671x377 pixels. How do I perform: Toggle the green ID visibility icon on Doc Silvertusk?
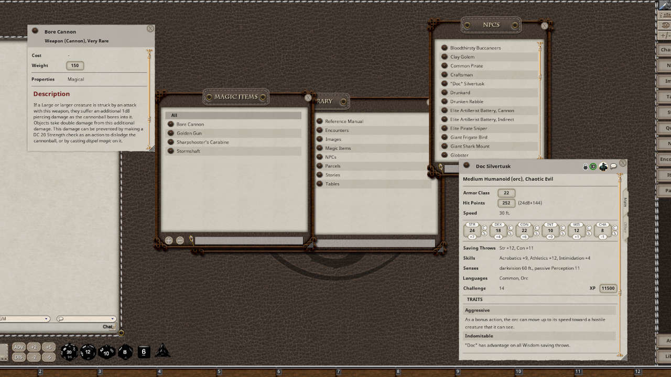593,166
